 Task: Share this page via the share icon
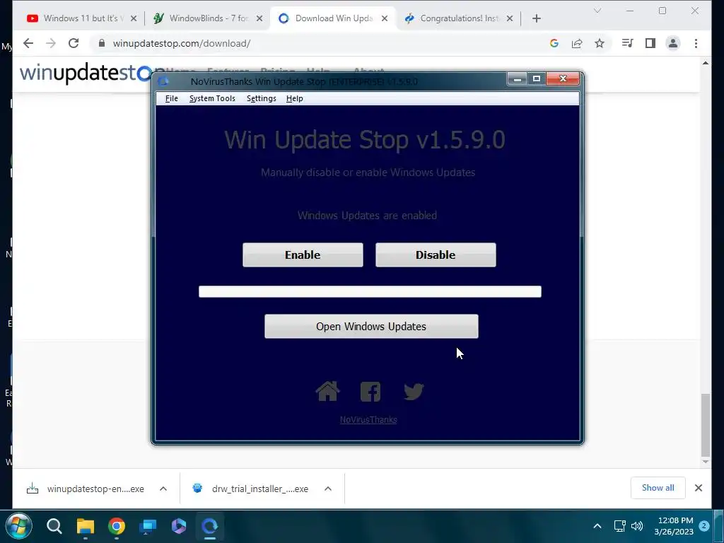click(x=577, y=43)
